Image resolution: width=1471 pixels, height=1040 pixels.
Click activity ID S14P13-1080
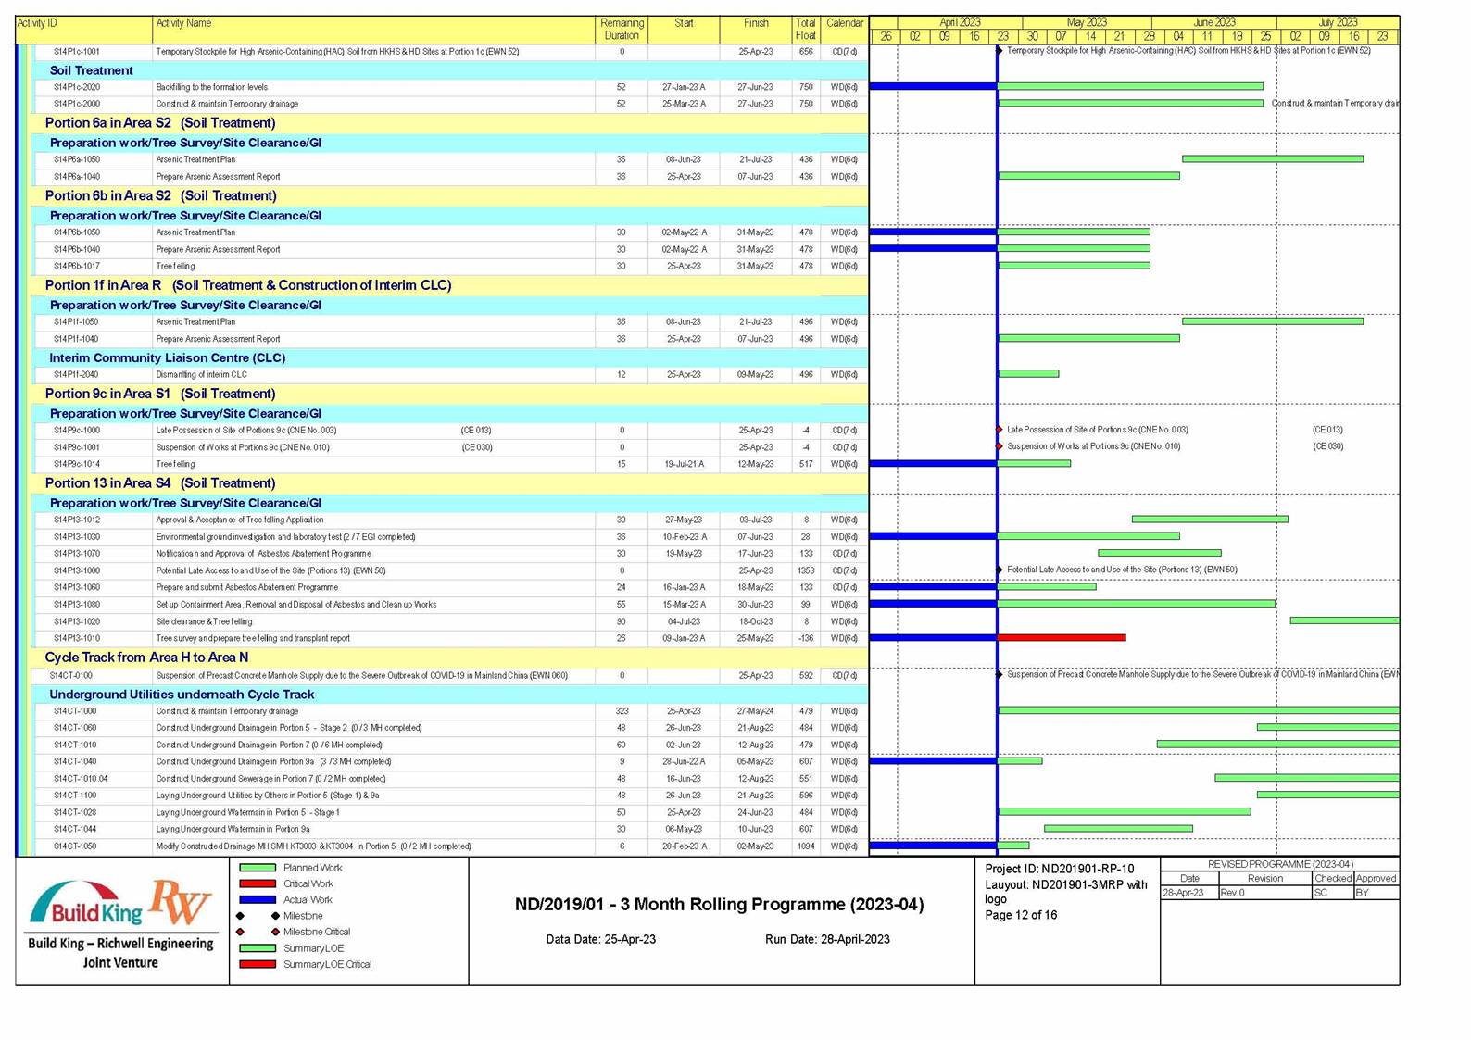77,605
